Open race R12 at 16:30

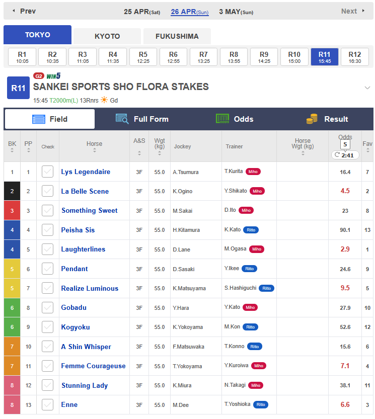pyautogui.click(x=355, y=57)
